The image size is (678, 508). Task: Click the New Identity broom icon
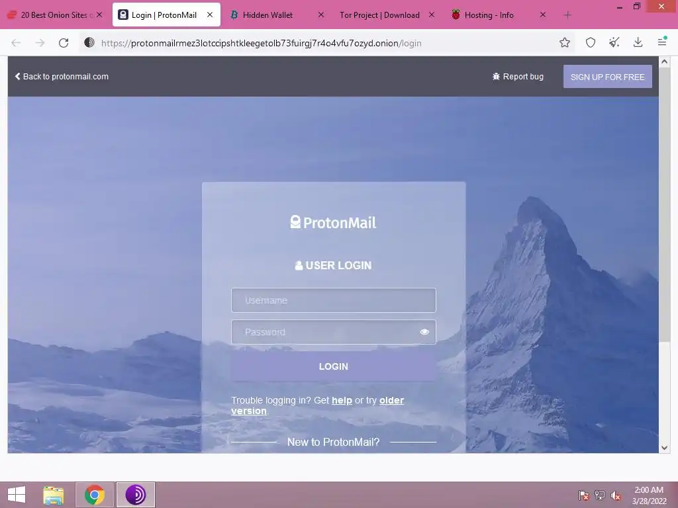pyautogui.click(x=614, y=42)
